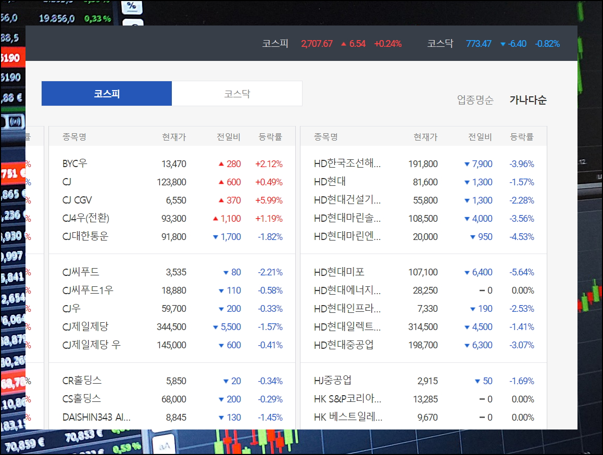Screen dimensions: 603x455
Task: Open the HD한국조선해... stock
Action: coord(347,163)
